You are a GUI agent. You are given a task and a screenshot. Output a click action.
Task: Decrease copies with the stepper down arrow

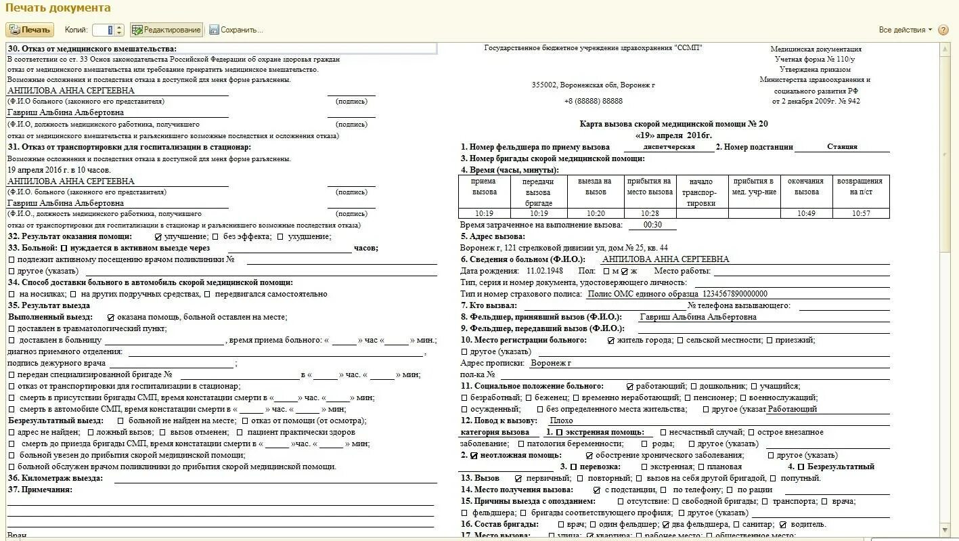coord(120,33)
